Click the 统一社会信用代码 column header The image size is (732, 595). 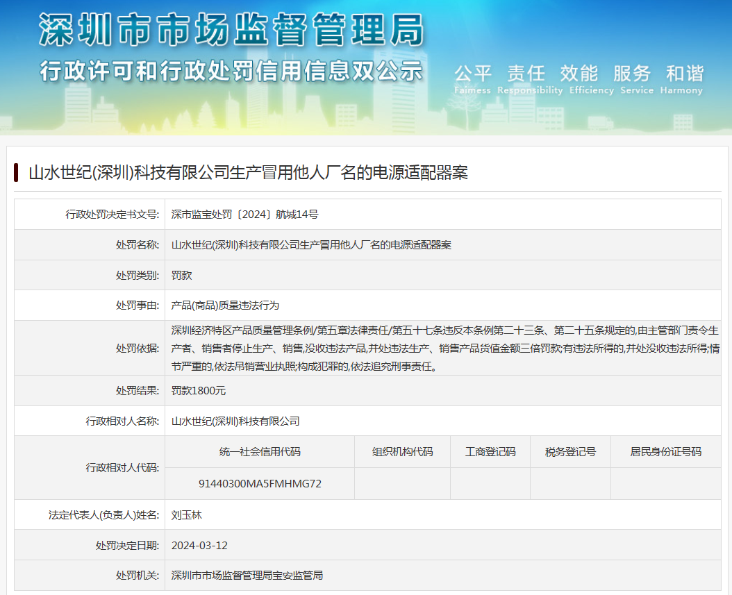[260, 452]
